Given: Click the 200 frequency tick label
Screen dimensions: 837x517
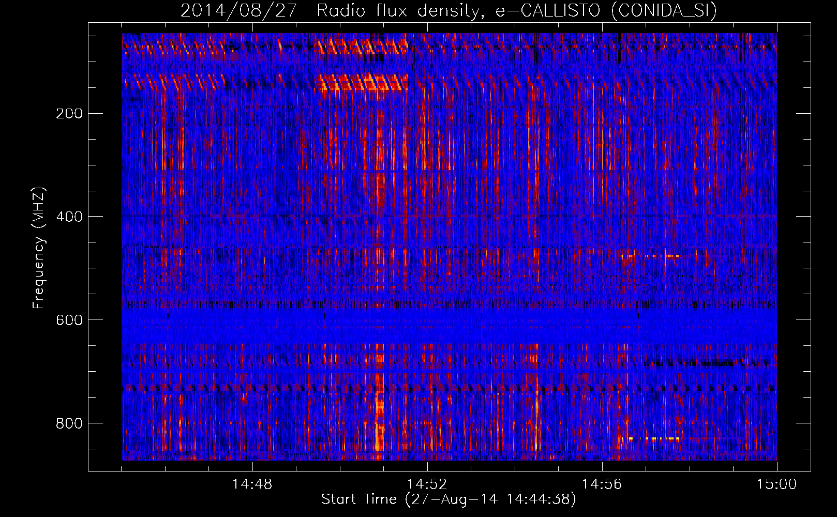Looking at the screenshot, I should 69,114.
